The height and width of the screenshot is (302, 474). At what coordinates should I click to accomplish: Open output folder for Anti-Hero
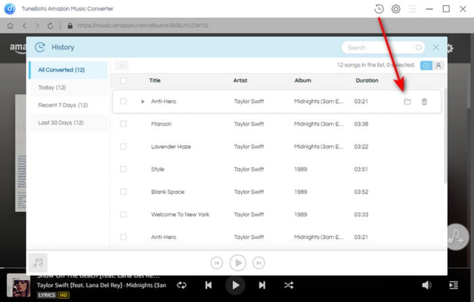(408, 101)
